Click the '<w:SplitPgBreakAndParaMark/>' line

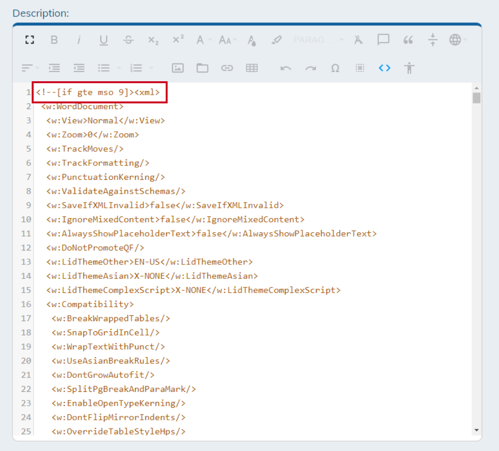click(124, 389)
